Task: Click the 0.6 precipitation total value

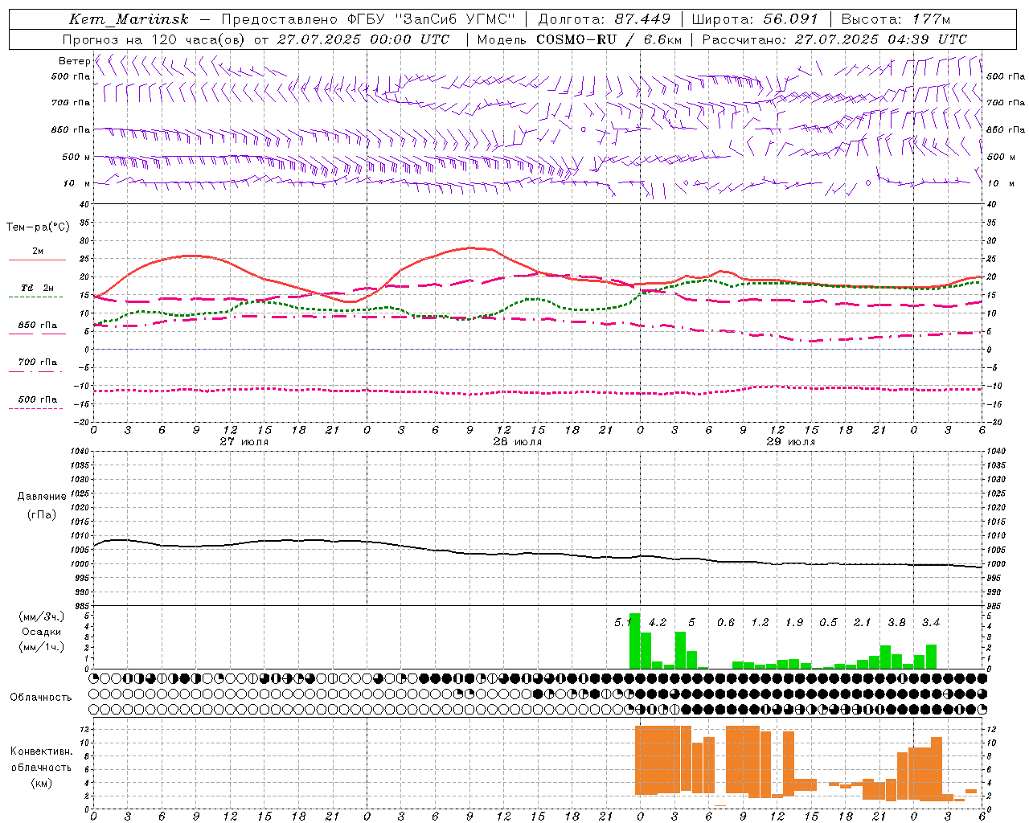Action: [726, 622]
